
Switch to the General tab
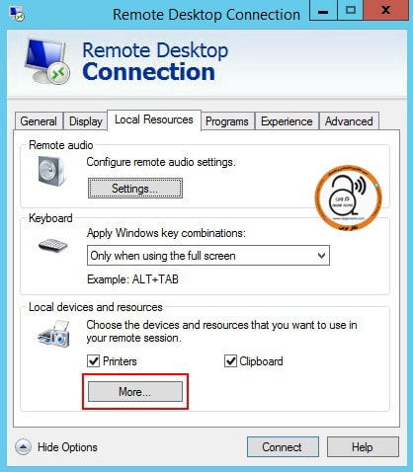pyautogui.click(x=39, y=121)
